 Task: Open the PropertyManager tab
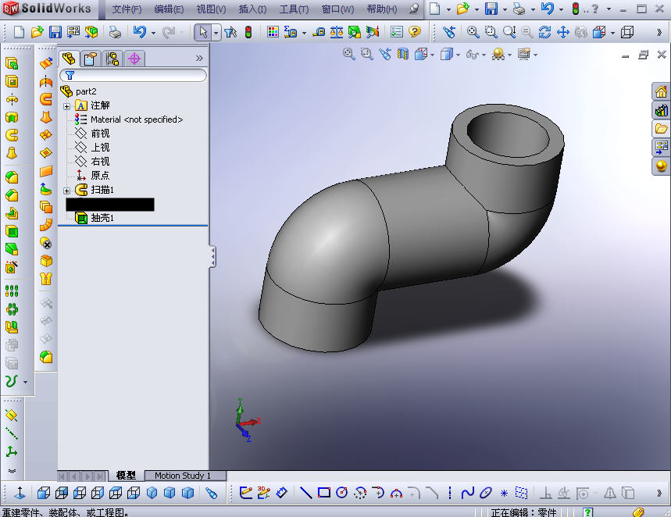click(91, 59)
